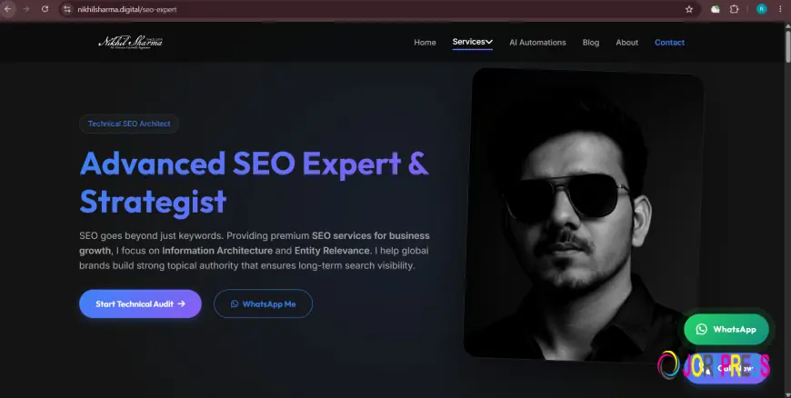Screen dimensions: 791x398
Task: Open the Blog nav link
Action: (x=591, y=43)
